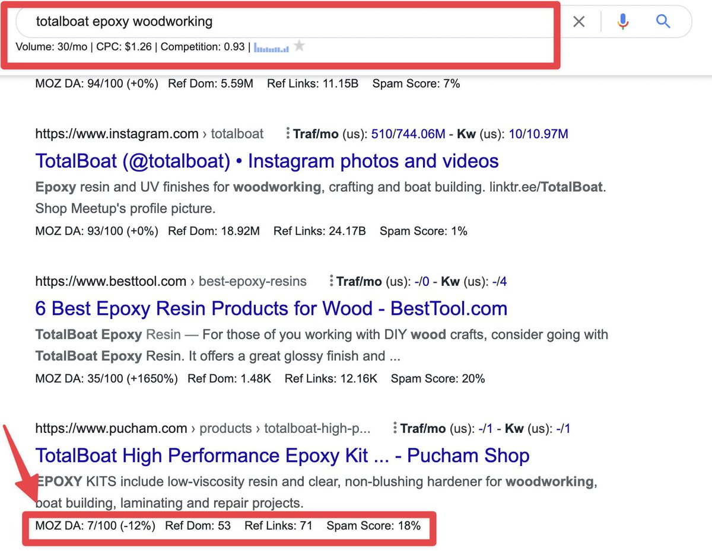
Task: Submit search with the magnifying glass icon
Action: pos(663,22)
